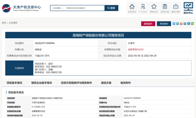Screen dimensions: 196x118
Task: Click the end date 2022-06-29 cell
Action: [129, 115]
